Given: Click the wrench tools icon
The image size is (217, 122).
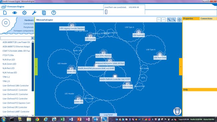Looking at the screenshot, I should pos(34,13).
